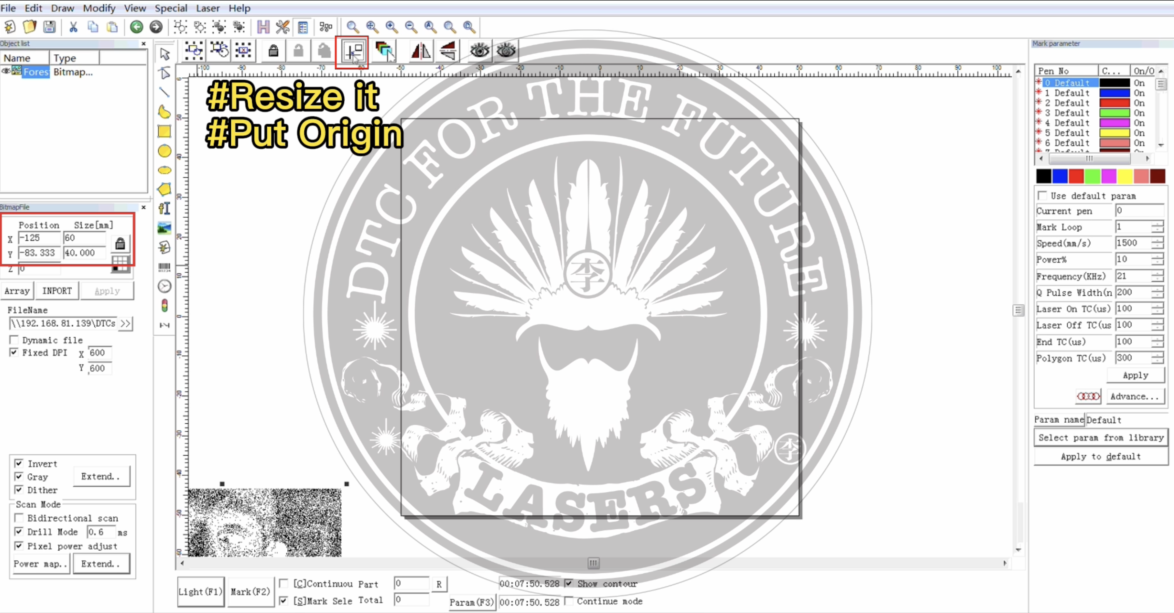The width and height of the screenshot is (1174, 613).
Task: Click the save file icon
Action: tap(50, 27)
